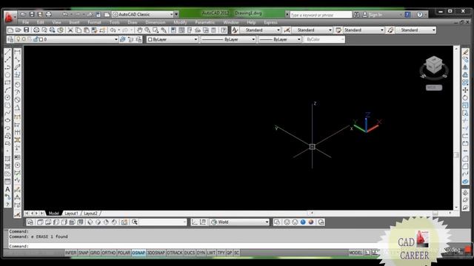The image size is (474, 266).
Task: Open the AutoCAD Classic workspace dropdown
Action: point(145,15)
